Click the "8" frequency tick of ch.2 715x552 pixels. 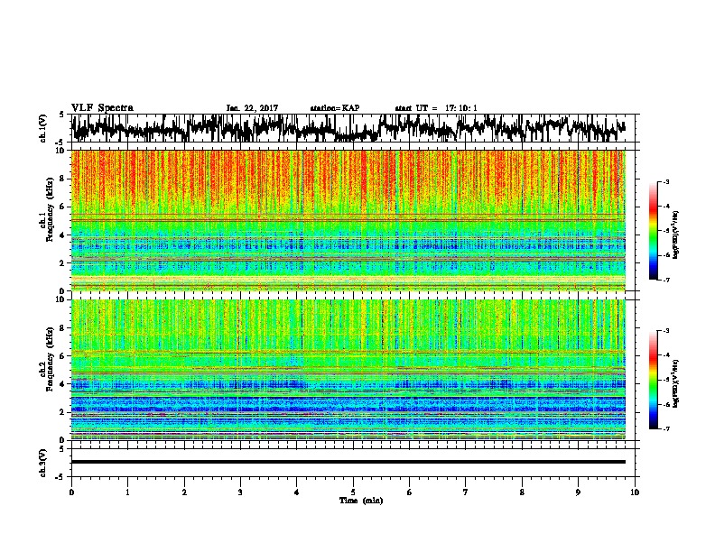tap(62, 328)
